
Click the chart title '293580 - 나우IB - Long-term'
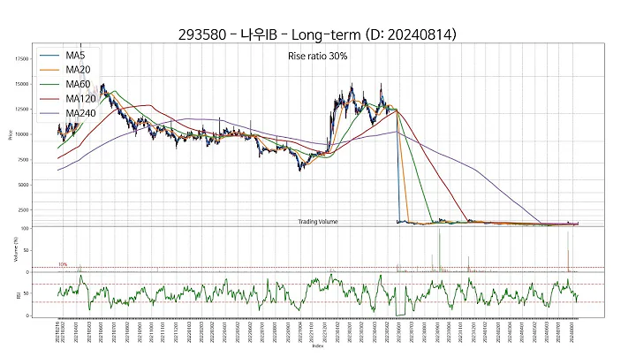[x=269, y=34]
